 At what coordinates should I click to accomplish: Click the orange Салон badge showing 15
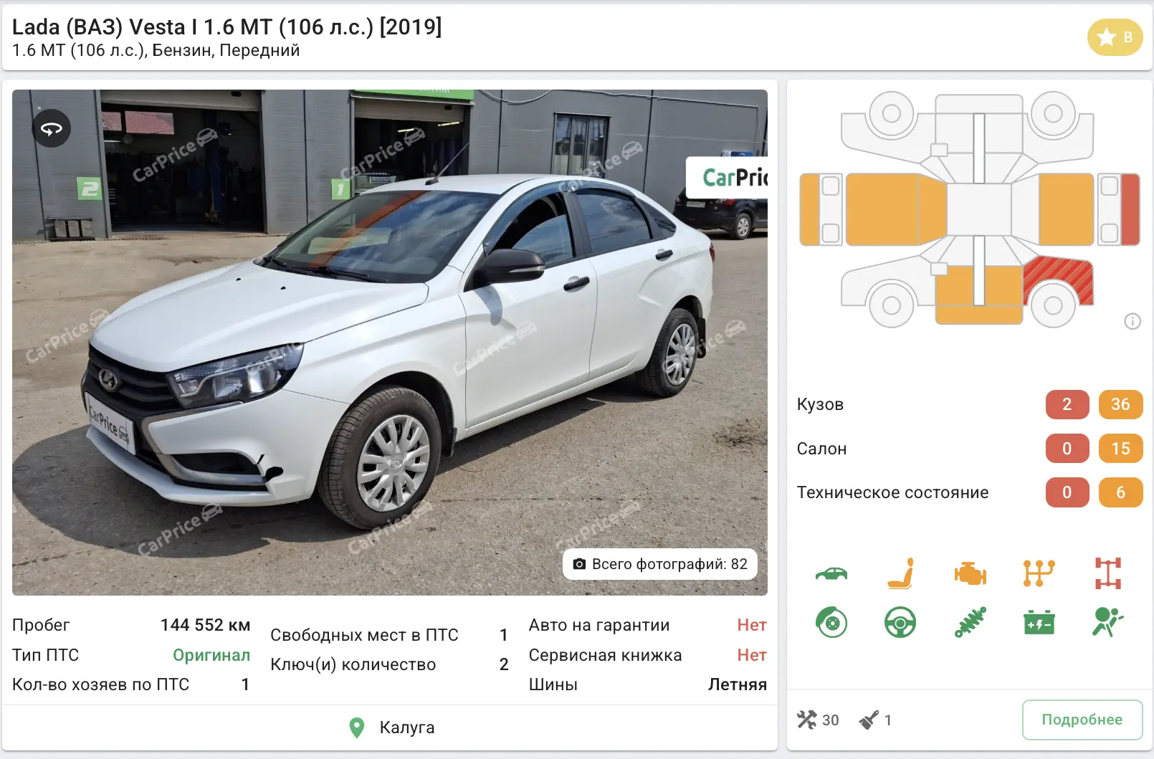click(1120, 449)
